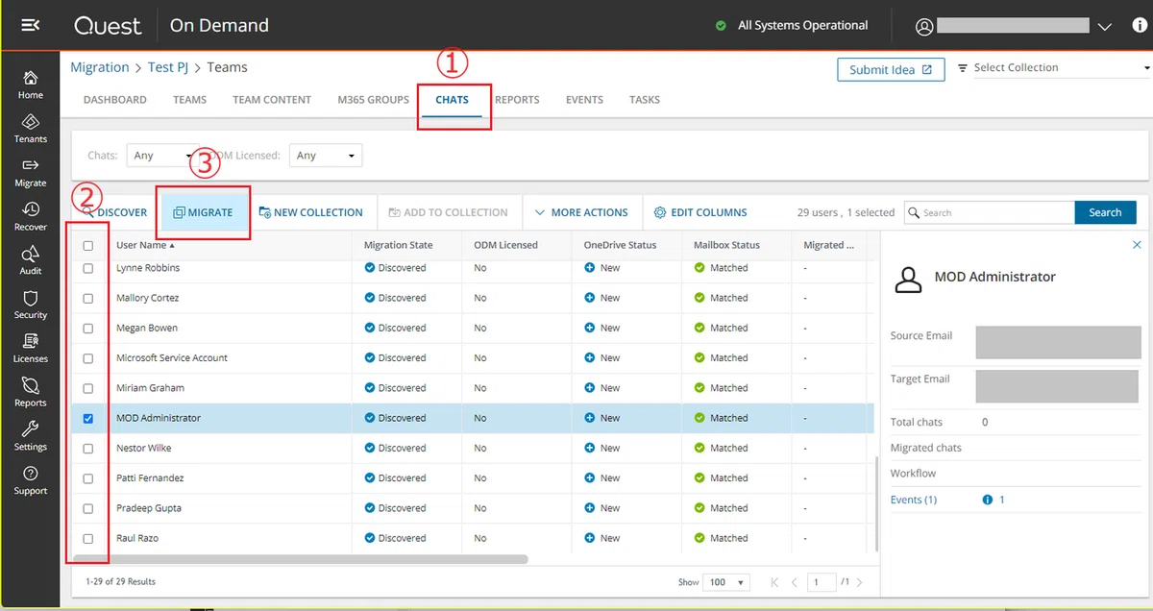Image resolution: width=1153 pixels, height=611 pixels.
Task: Expand the user account menu chevron
Action: coord(1104,27)
